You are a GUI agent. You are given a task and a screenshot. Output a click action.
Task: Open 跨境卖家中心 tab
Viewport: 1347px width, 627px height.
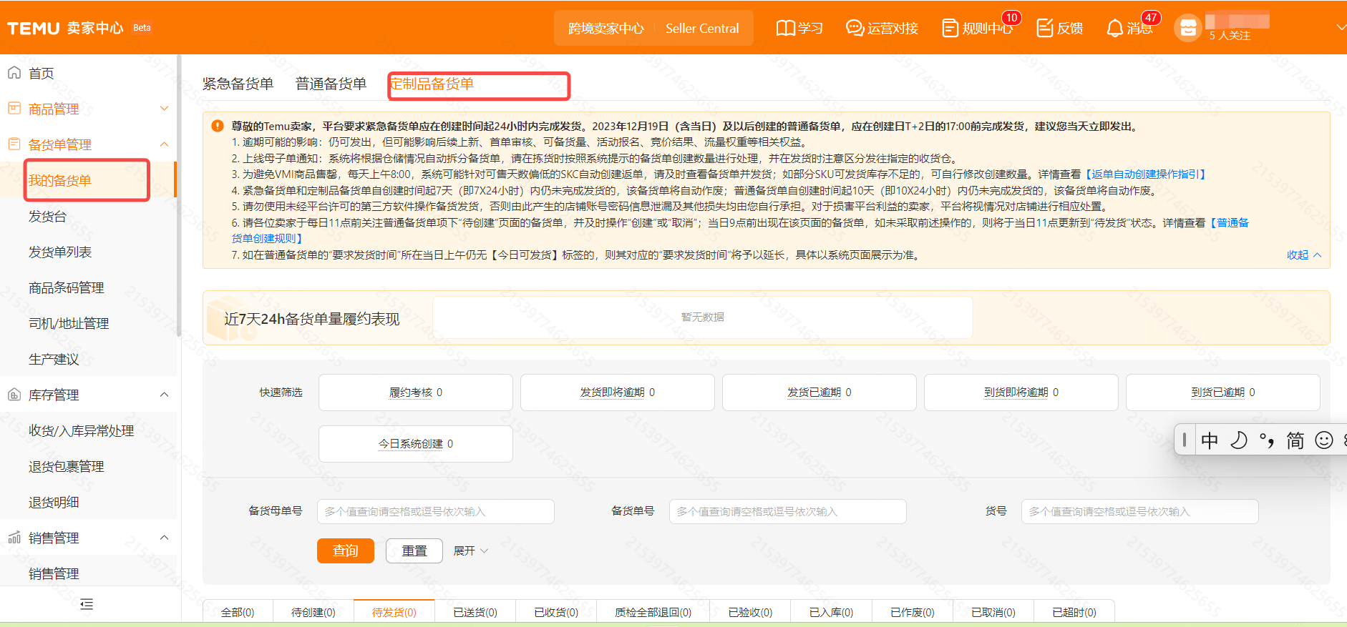606,28
